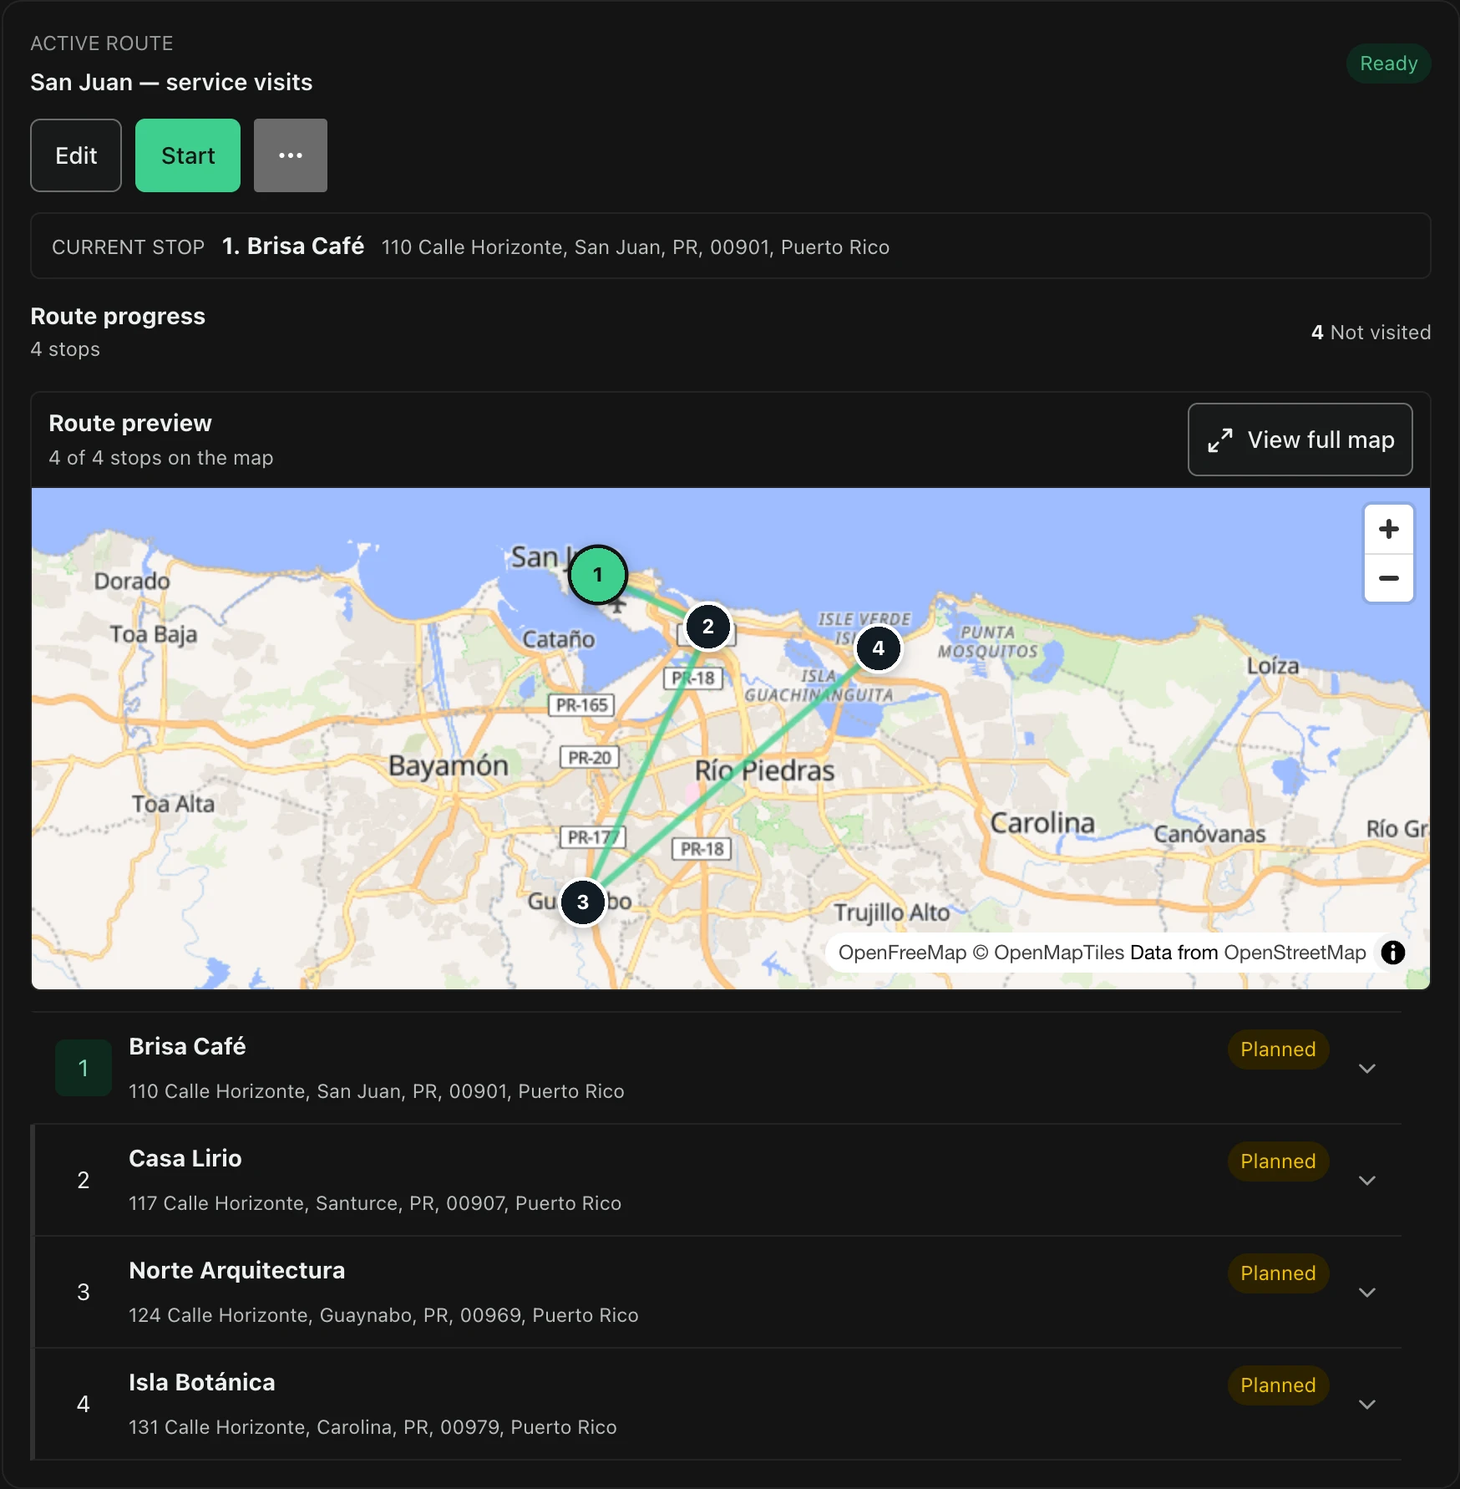This screenshot has width=1460, height=1489.
Task: Click the green stop number 1 badge
Action: 84,1068
